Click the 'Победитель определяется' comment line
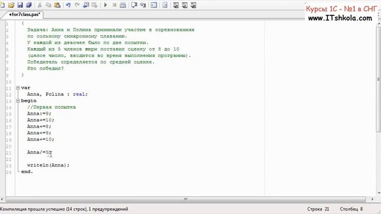This screenshot has height=214, width=381. click(x=91, y=62)
